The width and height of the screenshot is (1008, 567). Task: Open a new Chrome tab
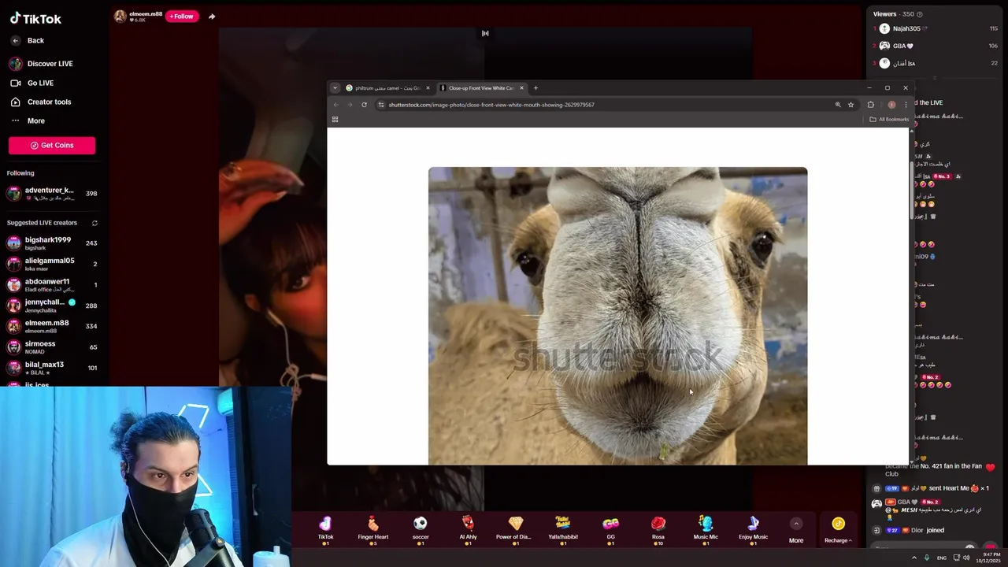tap(535, 88)
